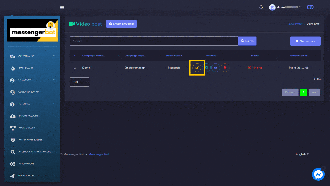Click the Single campaign cell
This screenshot has width=330, height=186.
[135, 68]
